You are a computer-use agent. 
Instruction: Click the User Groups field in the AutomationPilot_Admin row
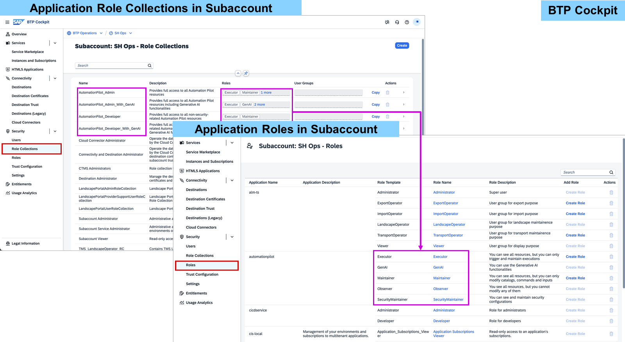(x=329, y=93)
